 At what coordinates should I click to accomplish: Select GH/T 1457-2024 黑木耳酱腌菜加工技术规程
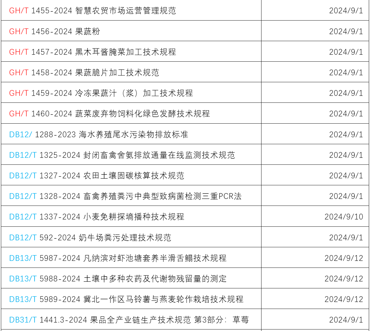92,52
